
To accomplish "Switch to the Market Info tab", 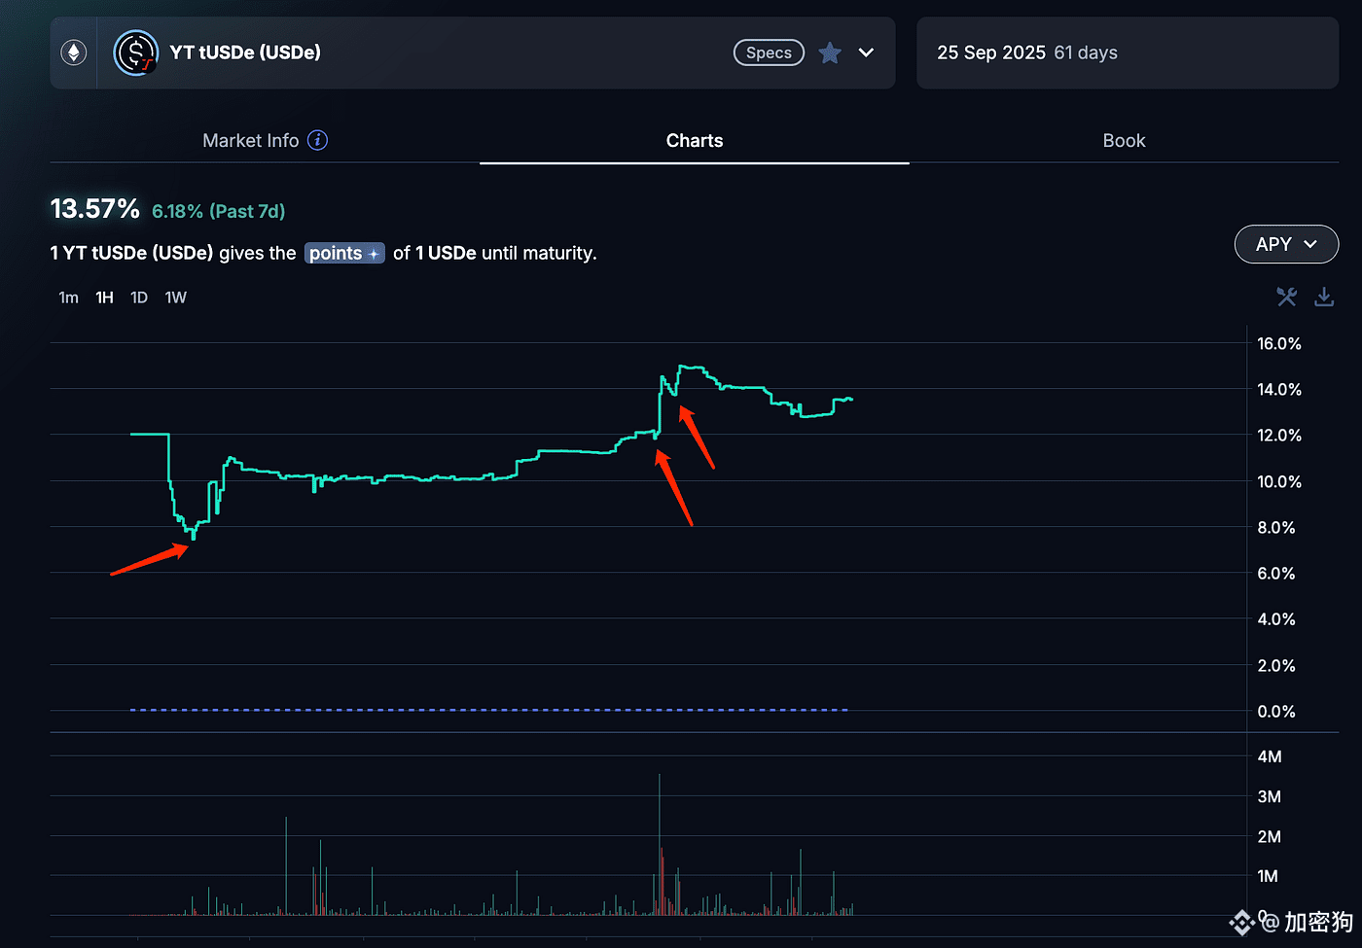I will pos(251,140).
